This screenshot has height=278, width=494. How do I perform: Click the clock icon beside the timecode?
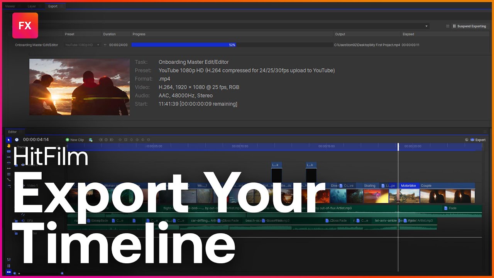pos(17,140)
